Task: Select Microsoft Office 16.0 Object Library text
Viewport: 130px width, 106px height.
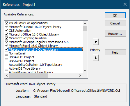Action: pos(34,34)
